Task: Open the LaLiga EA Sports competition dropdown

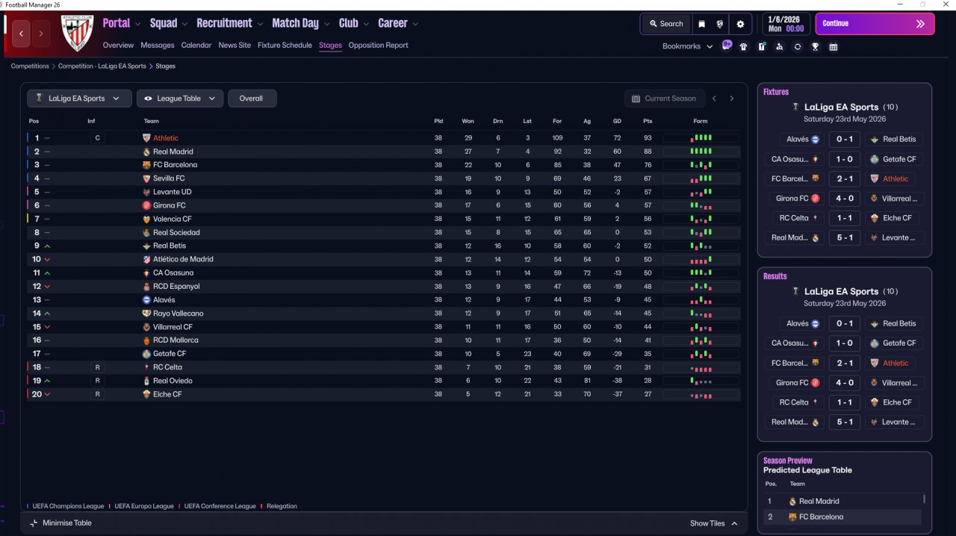Action: click(79, 99)
